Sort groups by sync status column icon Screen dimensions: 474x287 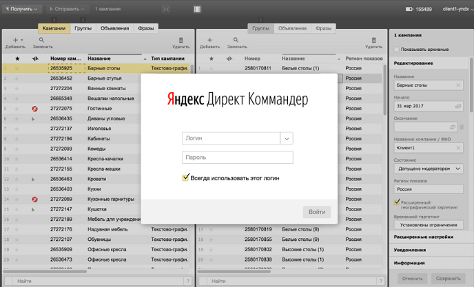[x=229, y=59]
